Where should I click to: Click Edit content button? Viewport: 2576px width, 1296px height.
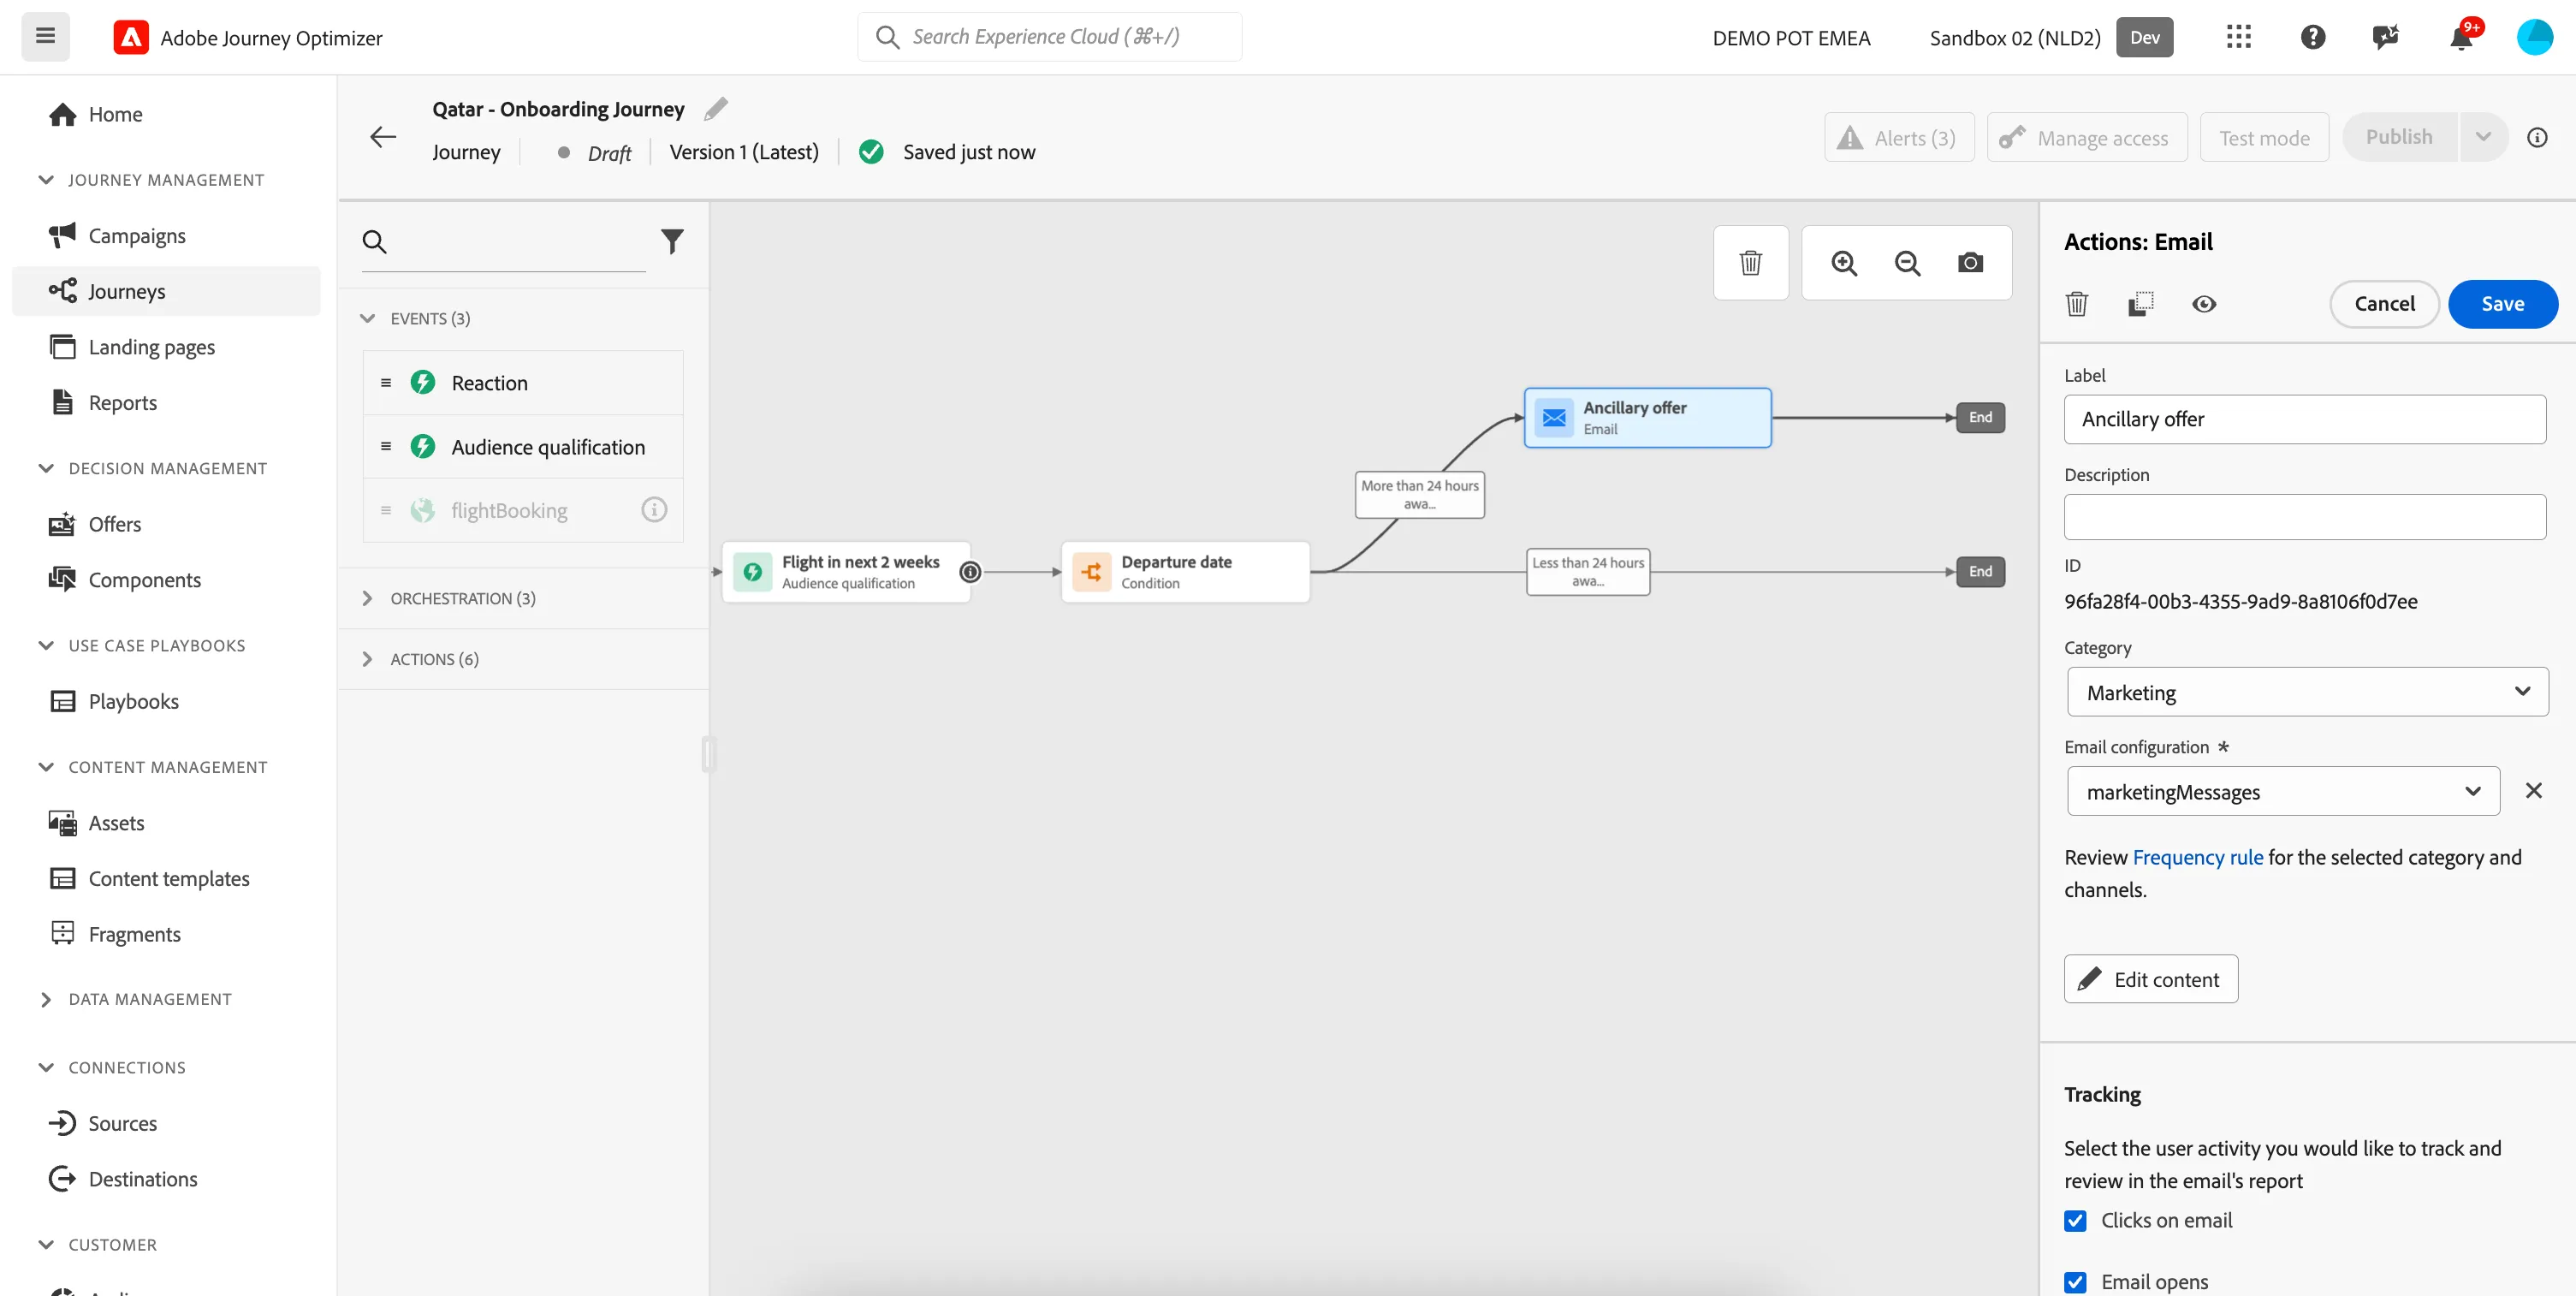click(x=2150, y=979)
